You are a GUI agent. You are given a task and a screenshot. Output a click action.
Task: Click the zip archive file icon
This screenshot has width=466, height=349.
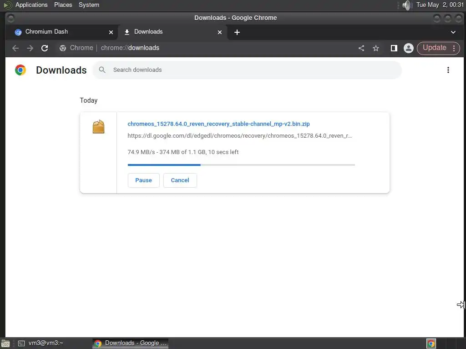click(98, 127)
